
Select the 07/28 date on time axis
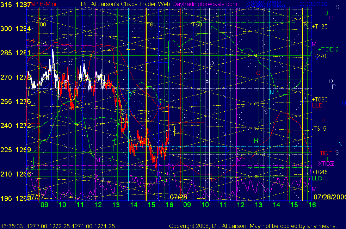tap(178, 197)
